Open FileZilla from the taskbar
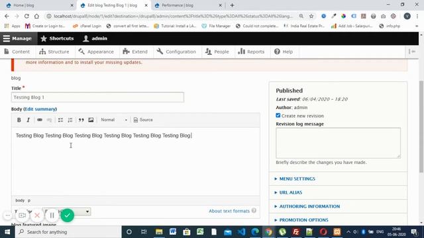The width and height of the screenshot is (424, 238). (296, 232)
